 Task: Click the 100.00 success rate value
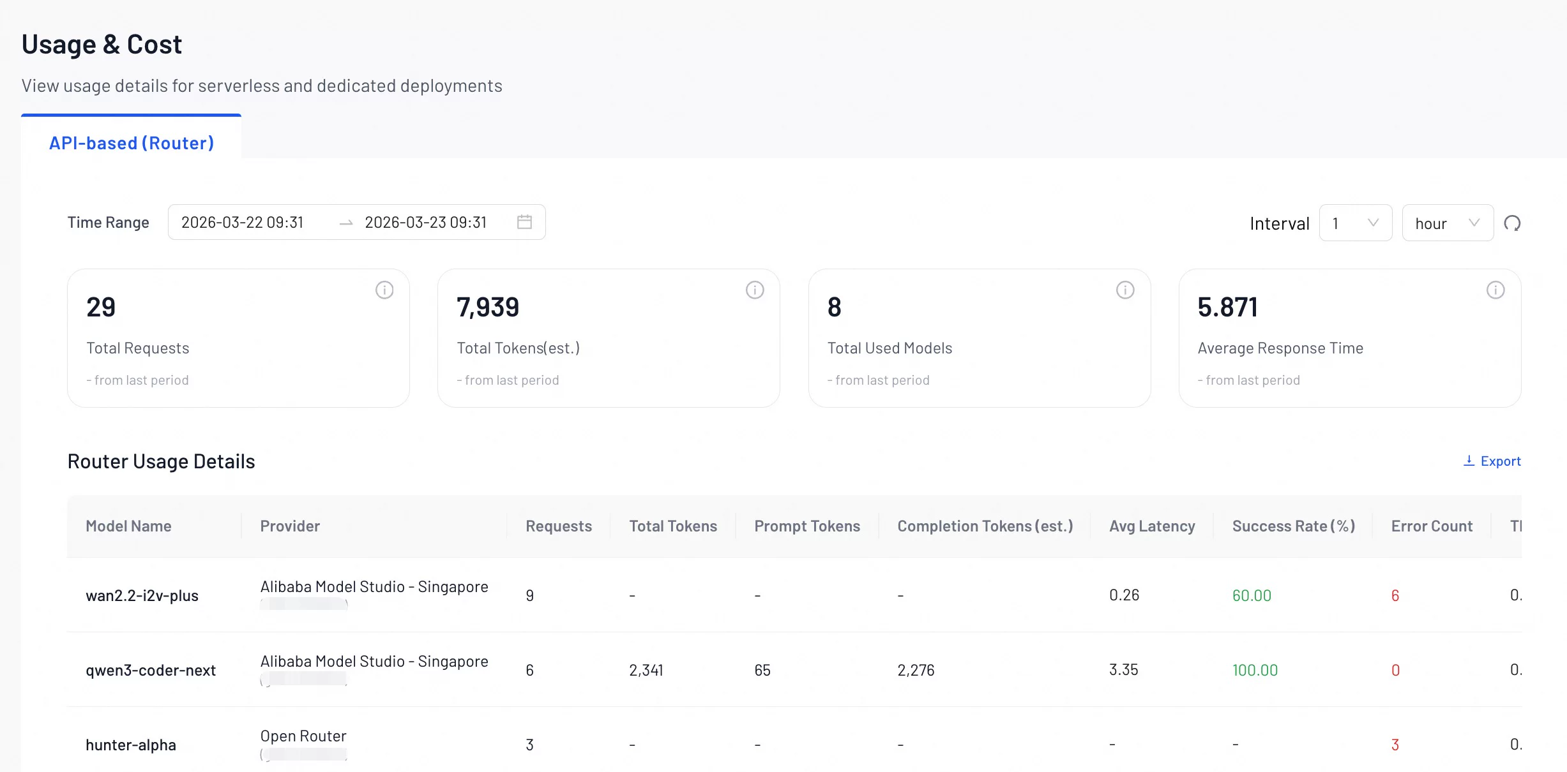(x=1255, y=670)
